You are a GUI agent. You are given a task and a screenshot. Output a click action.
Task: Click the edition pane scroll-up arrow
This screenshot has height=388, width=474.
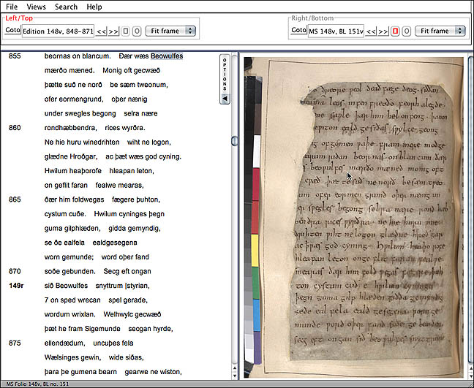pos(235,368)
